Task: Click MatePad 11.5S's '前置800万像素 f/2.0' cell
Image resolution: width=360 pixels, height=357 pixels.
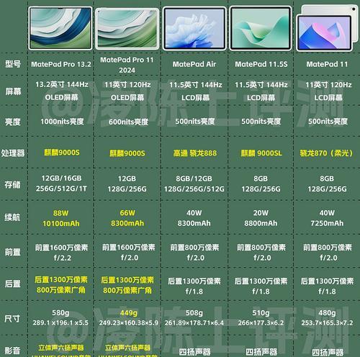Action: pyautogui.click(x=261, y=253)
